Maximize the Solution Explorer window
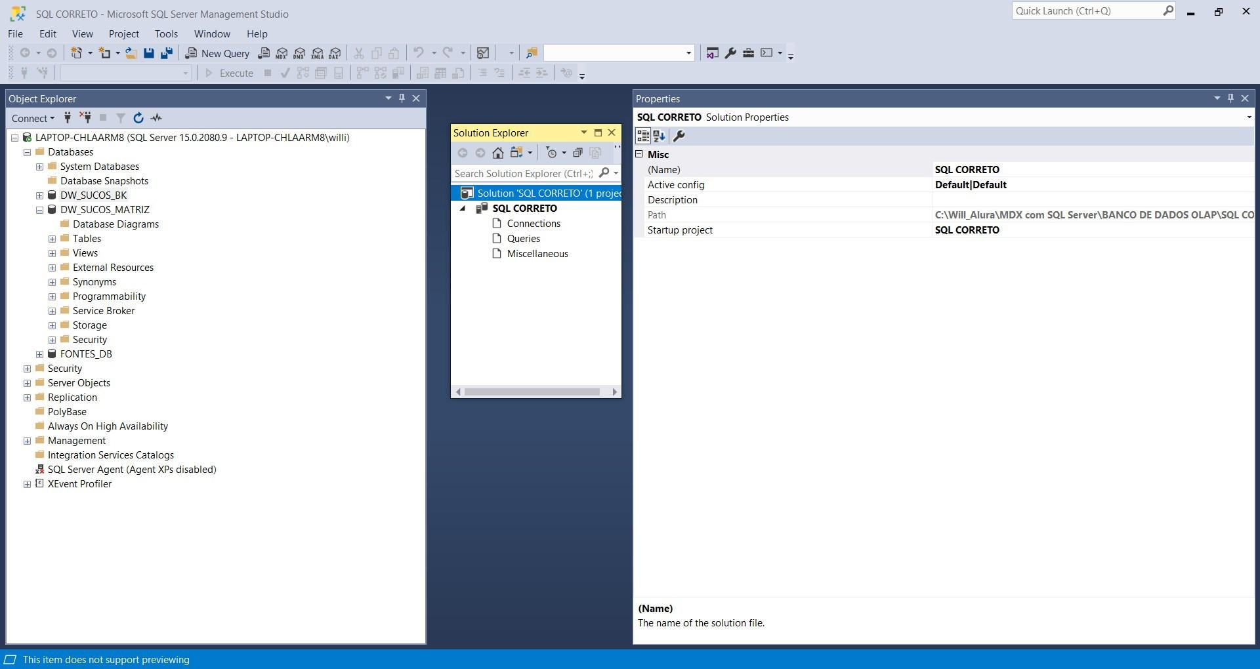The height and width of the screenshot is (669, 1260). click(598, 132)
